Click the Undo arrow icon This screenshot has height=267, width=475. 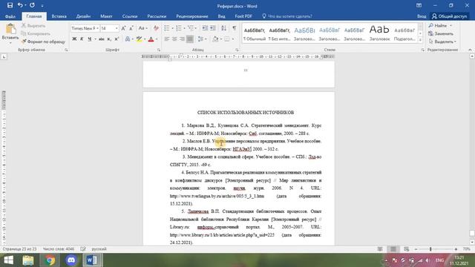[20, 5]
